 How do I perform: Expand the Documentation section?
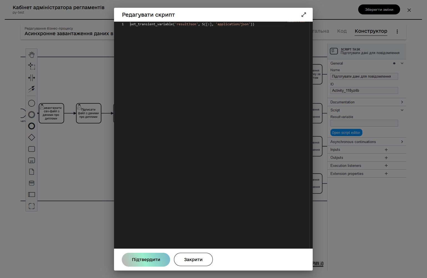coord(402,102)
